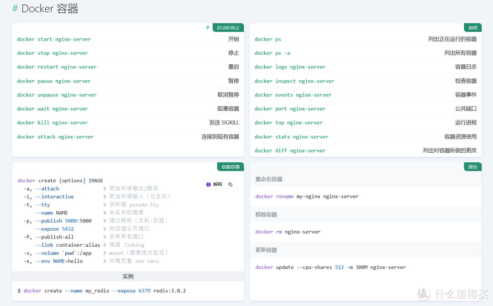Click the --attach option
493x306 pixels.
[47, 188]
